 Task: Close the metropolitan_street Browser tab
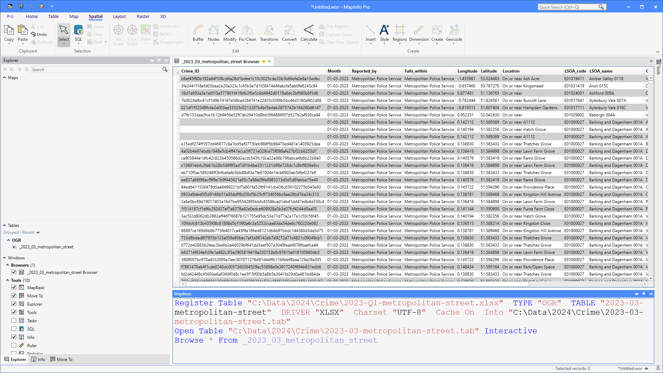point(270,61)
